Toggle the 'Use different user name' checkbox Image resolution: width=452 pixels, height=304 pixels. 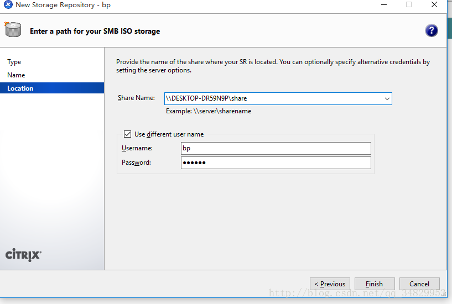click(128, 134)
